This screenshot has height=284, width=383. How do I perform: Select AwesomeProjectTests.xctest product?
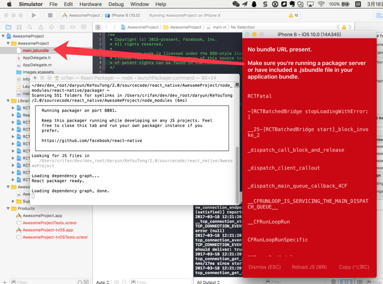50,223
